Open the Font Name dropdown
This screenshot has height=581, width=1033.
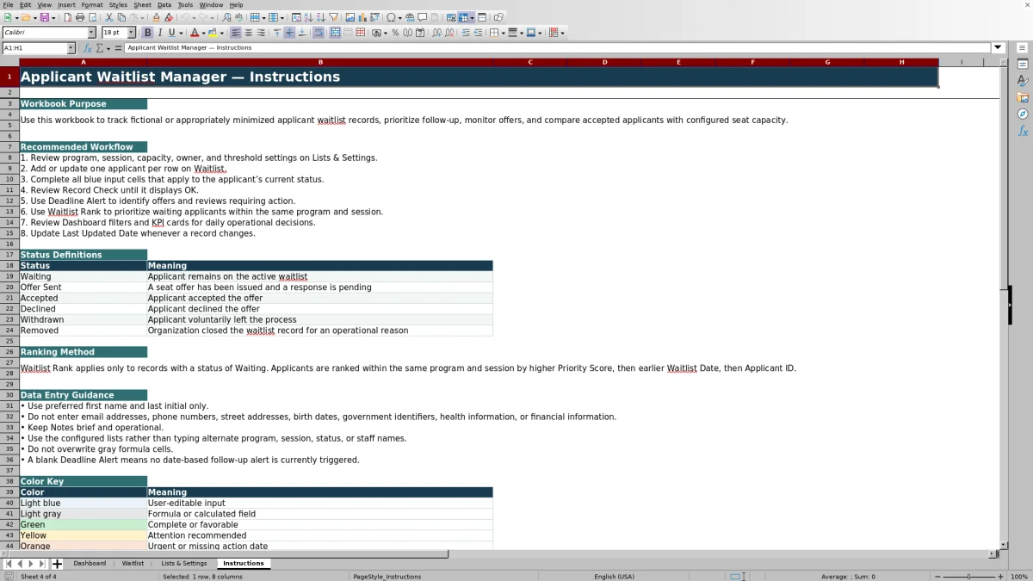(x=91, y=33)
